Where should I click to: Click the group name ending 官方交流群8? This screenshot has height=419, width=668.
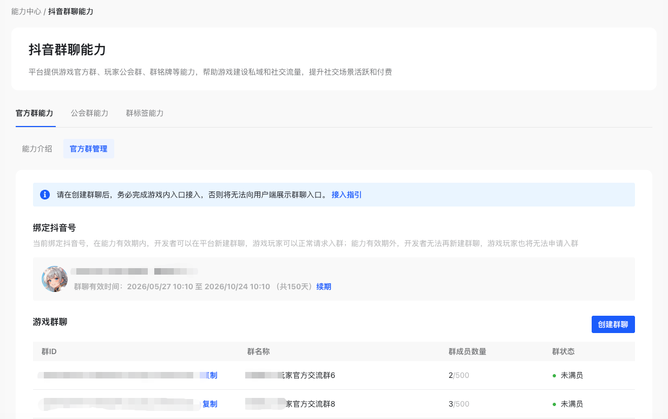tap(290, 404)
